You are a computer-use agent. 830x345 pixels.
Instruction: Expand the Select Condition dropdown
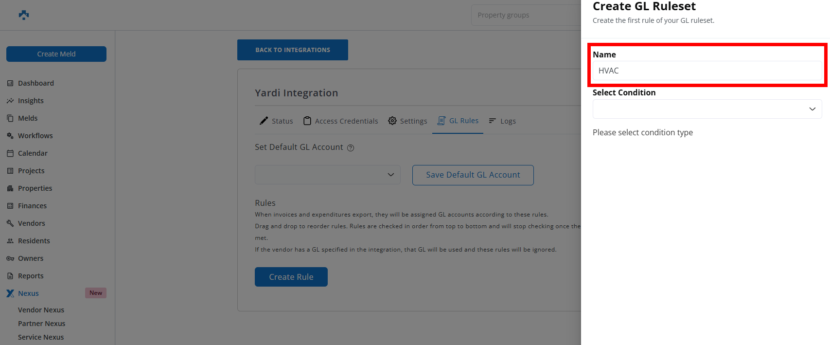pyautogui.click(x=707, y=109)
